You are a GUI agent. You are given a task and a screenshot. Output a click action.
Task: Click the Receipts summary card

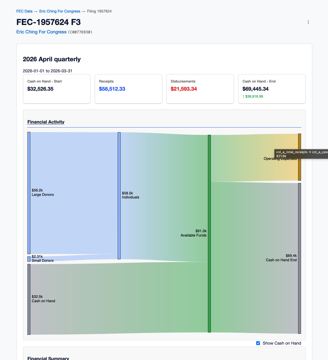[128, 89]
